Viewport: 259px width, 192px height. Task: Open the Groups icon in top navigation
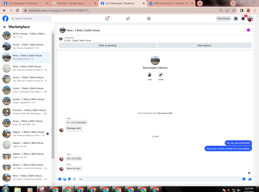pyautogui.click(x=149, y=19)
